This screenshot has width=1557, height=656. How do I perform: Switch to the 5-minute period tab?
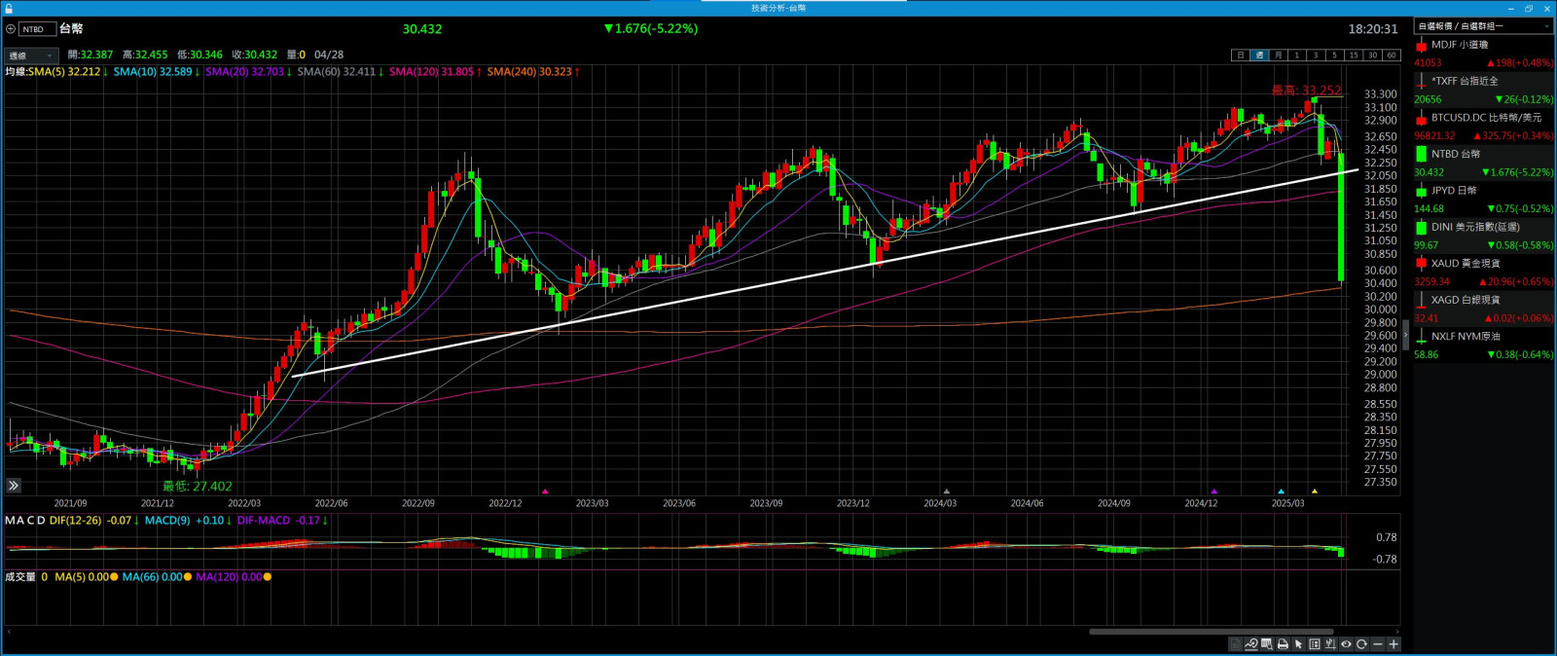(1334, 55)
